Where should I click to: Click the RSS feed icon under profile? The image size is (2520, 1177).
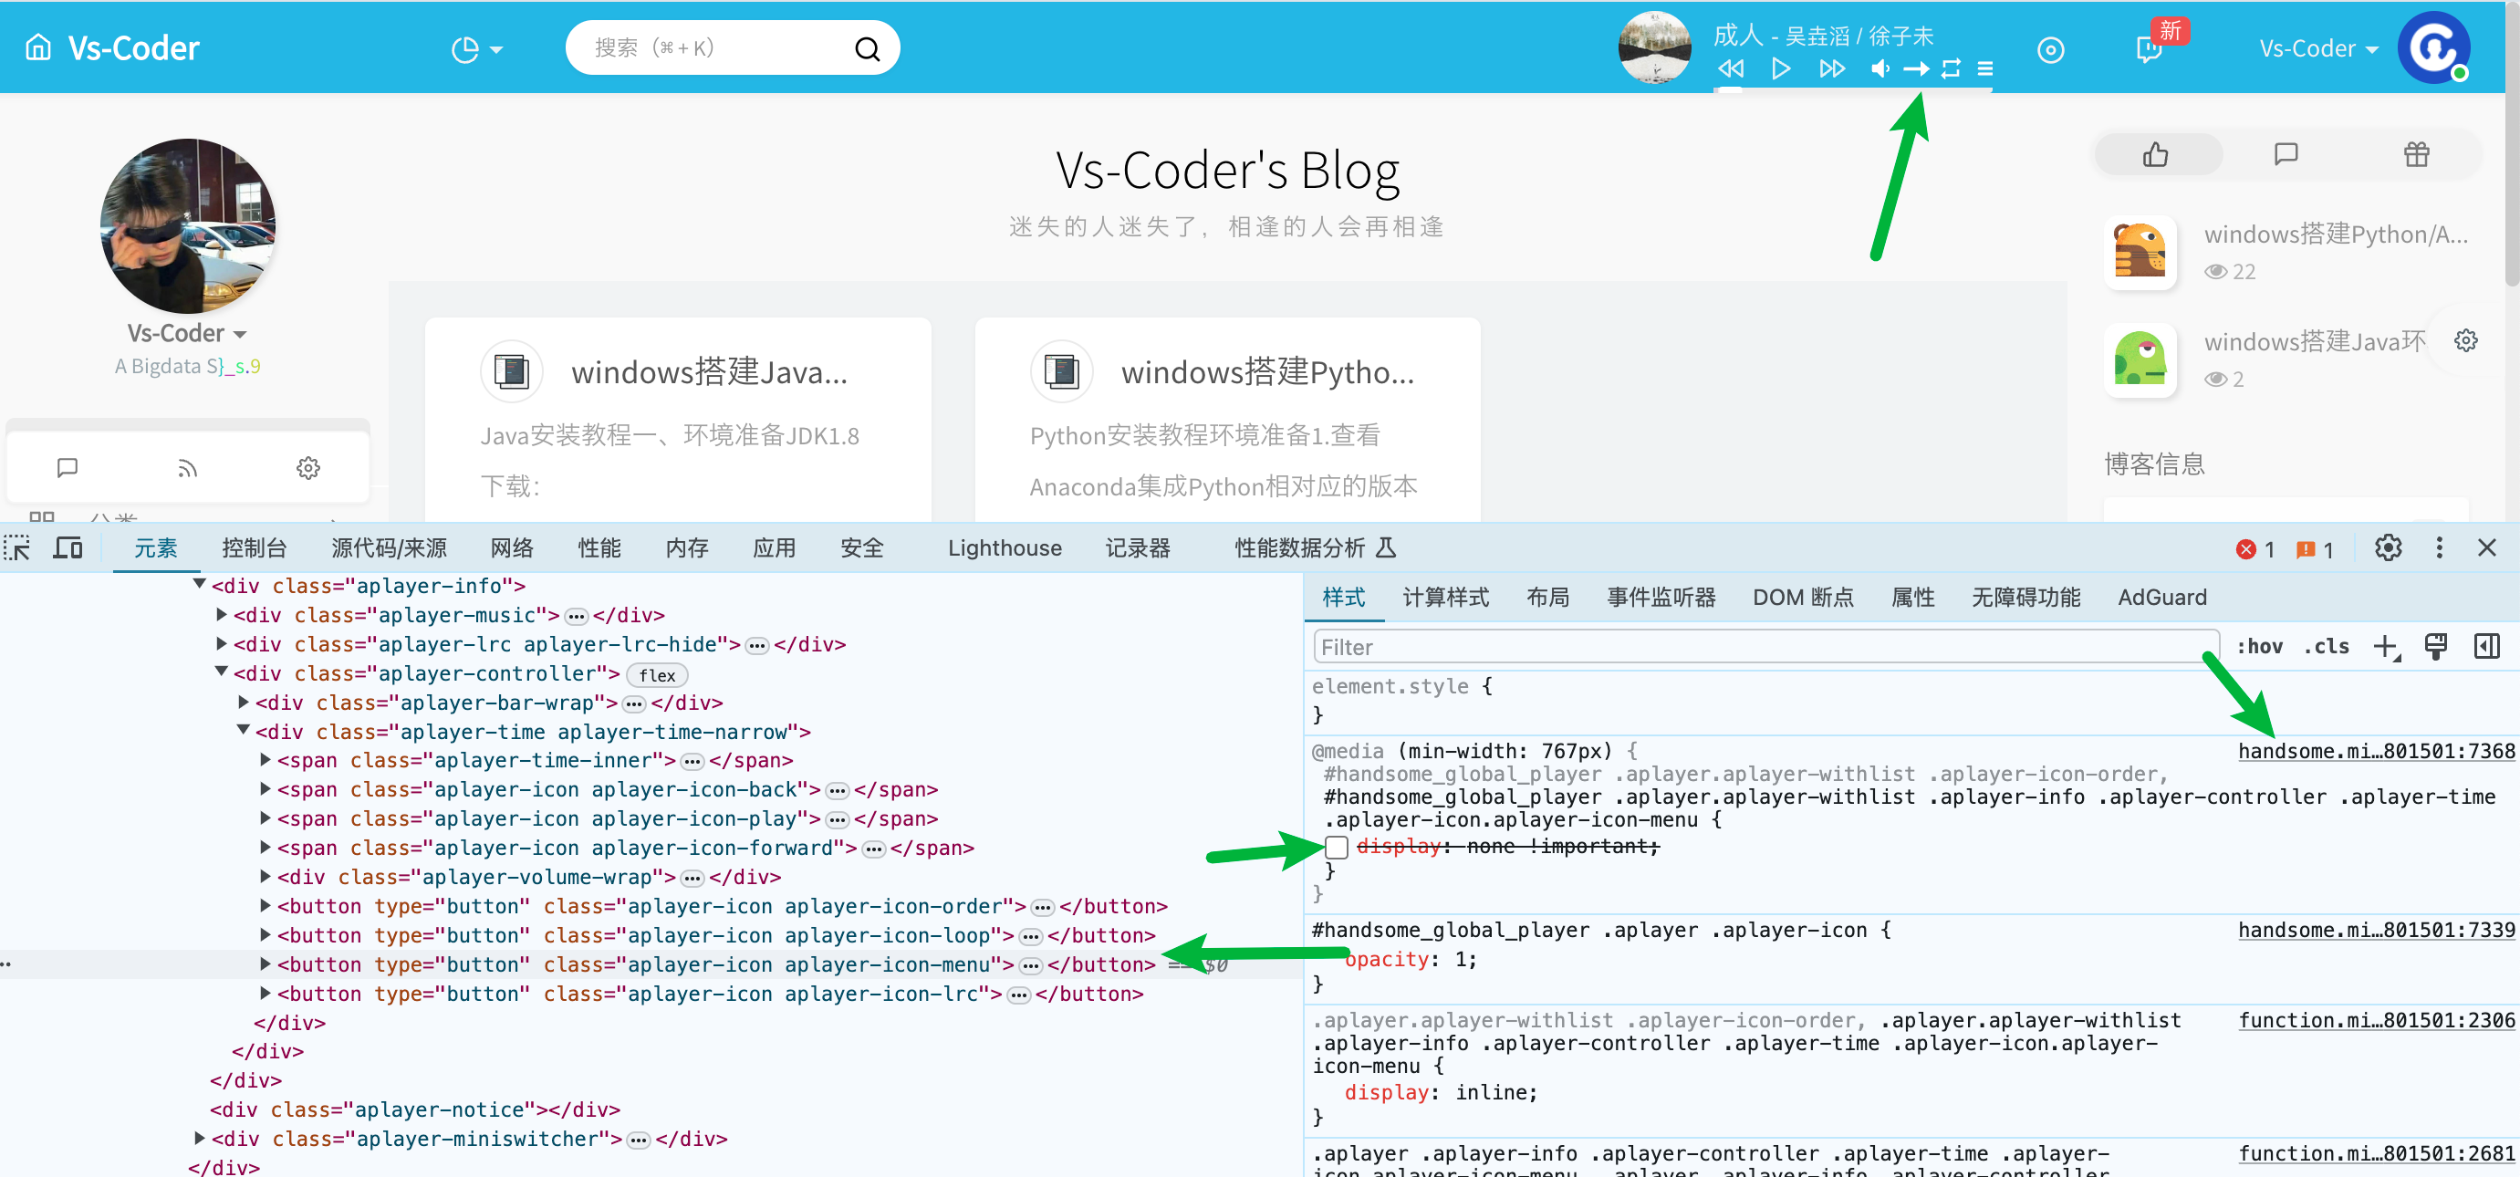click(188, 469)
